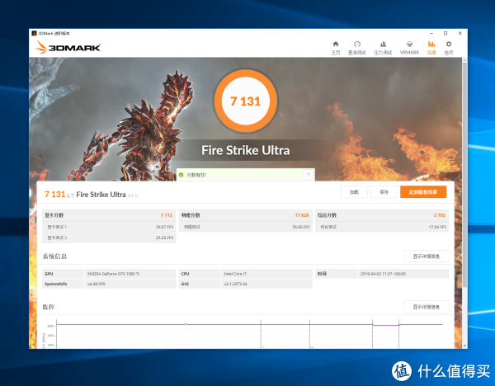Click GUI version v2.1.2973 64
Screen dimensions: 495x386
pos(235,284)
